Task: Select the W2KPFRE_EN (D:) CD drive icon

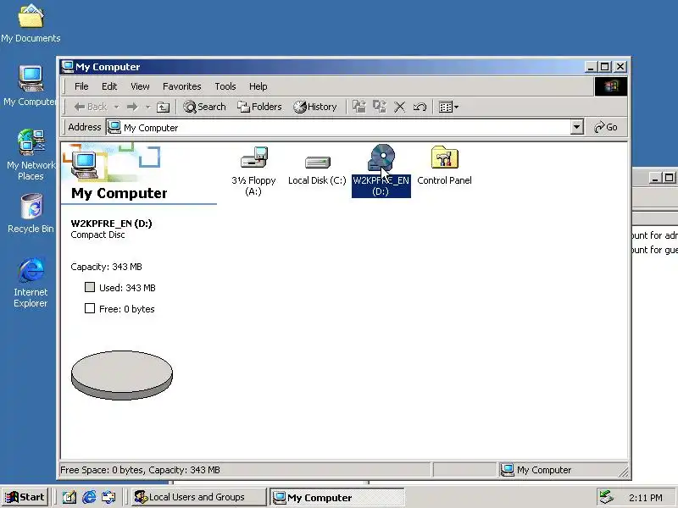Action: point(381,171)
